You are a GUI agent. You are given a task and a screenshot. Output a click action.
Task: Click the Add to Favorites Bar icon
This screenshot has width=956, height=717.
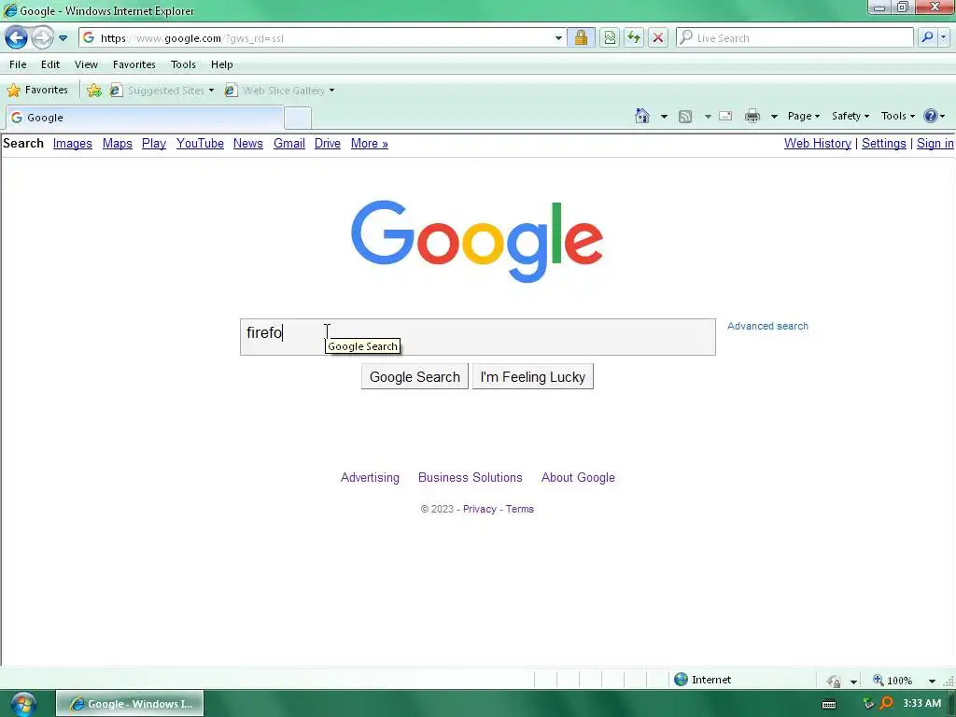click(x=94, y=91)
